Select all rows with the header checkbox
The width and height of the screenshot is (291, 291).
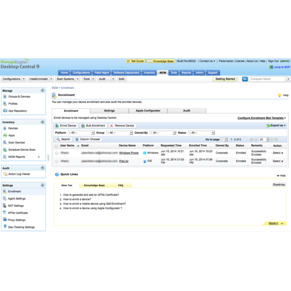click(56, 145)
